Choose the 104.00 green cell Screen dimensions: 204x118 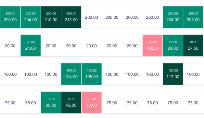click(71, 74)
